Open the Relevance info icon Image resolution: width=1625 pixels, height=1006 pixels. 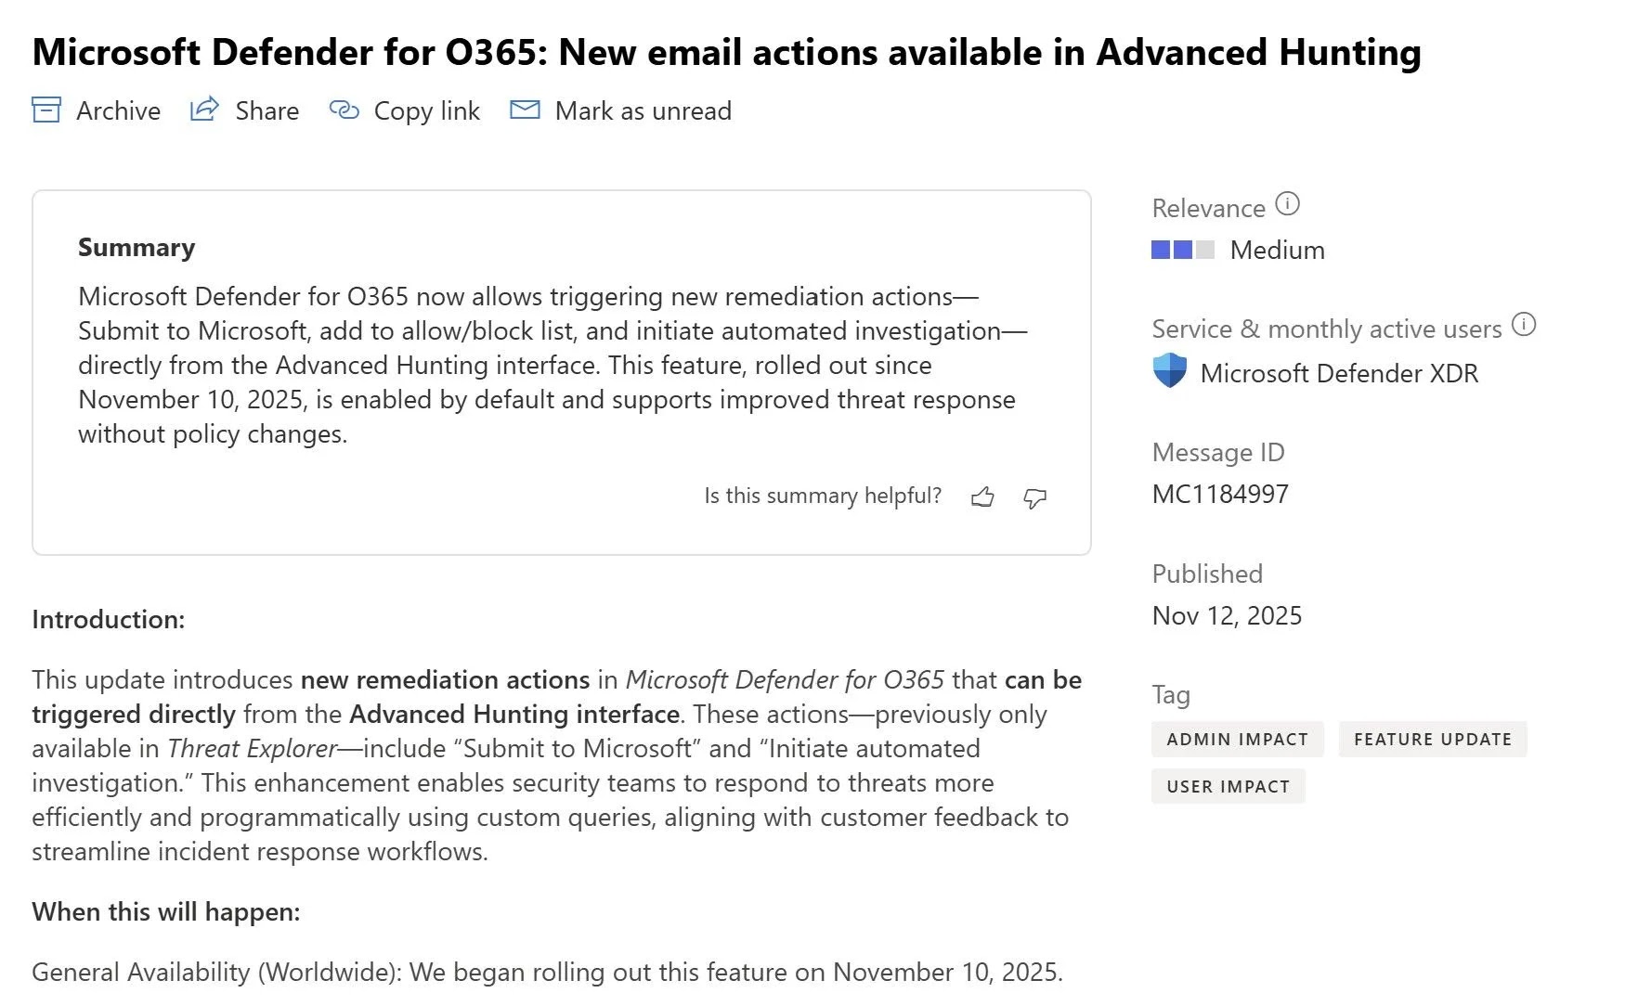click(x=1289, y=205)
